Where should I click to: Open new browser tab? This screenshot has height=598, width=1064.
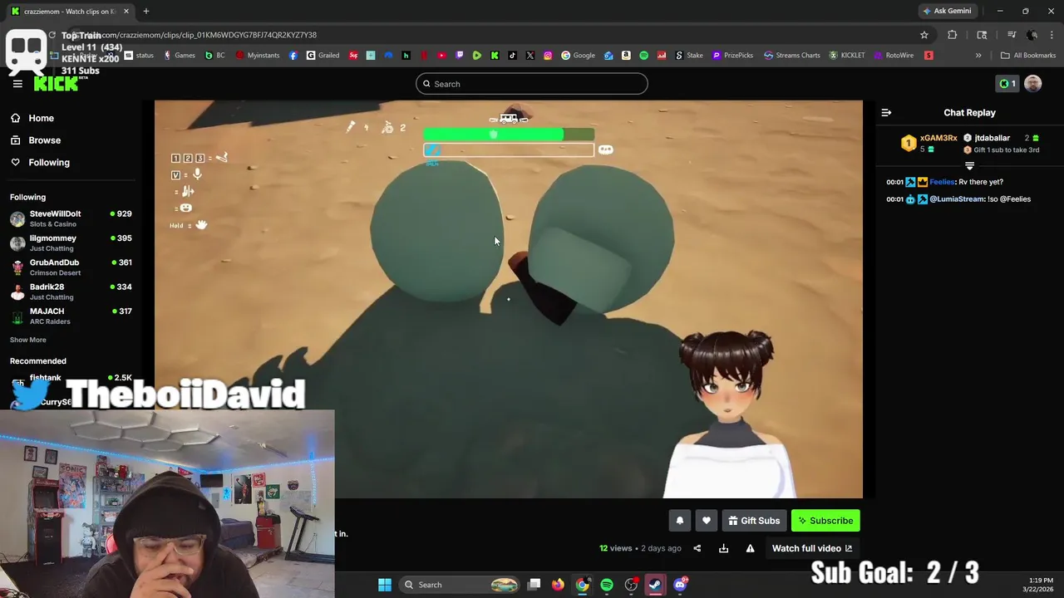145,11
